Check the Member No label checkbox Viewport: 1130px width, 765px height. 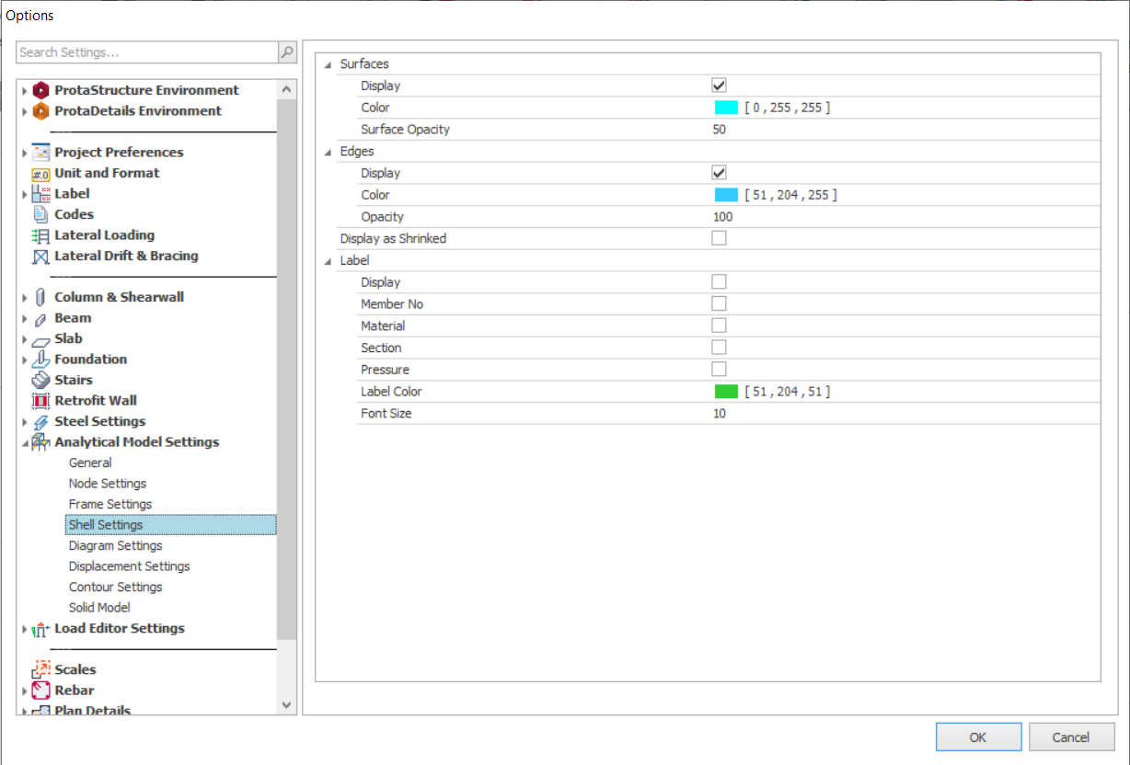coord(719,303)
